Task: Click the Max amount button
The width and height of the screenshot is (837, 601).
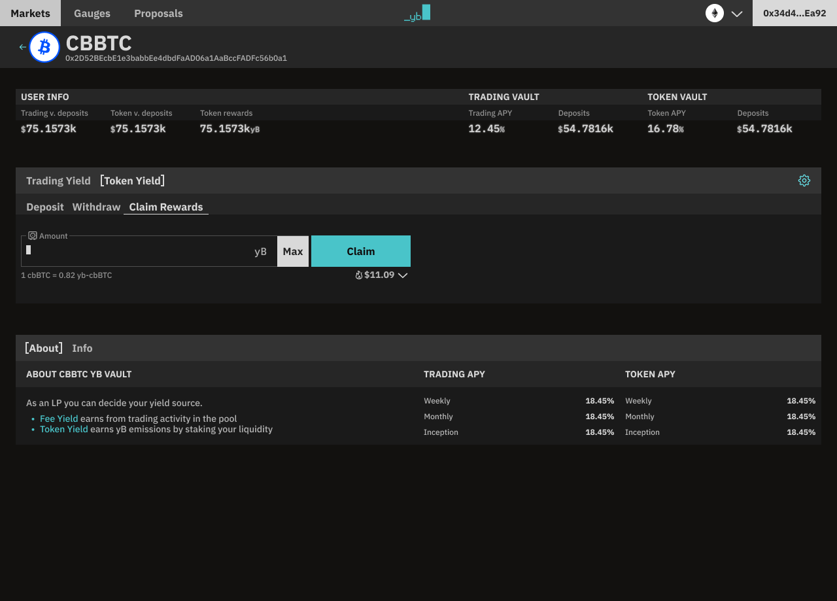Action: tap(293, 251)
